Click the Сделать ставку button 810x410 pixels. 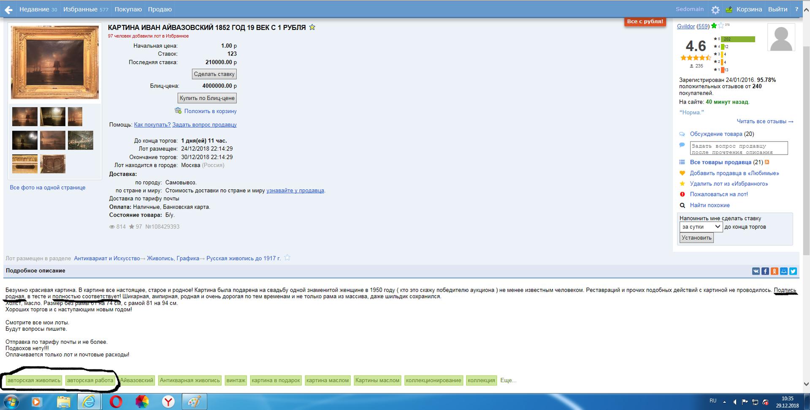[214, 74]
